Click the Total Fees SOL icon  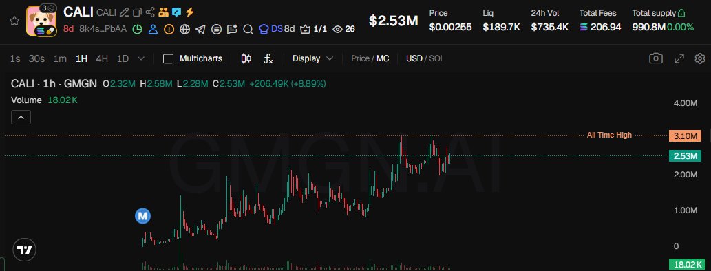click(584, 28)
